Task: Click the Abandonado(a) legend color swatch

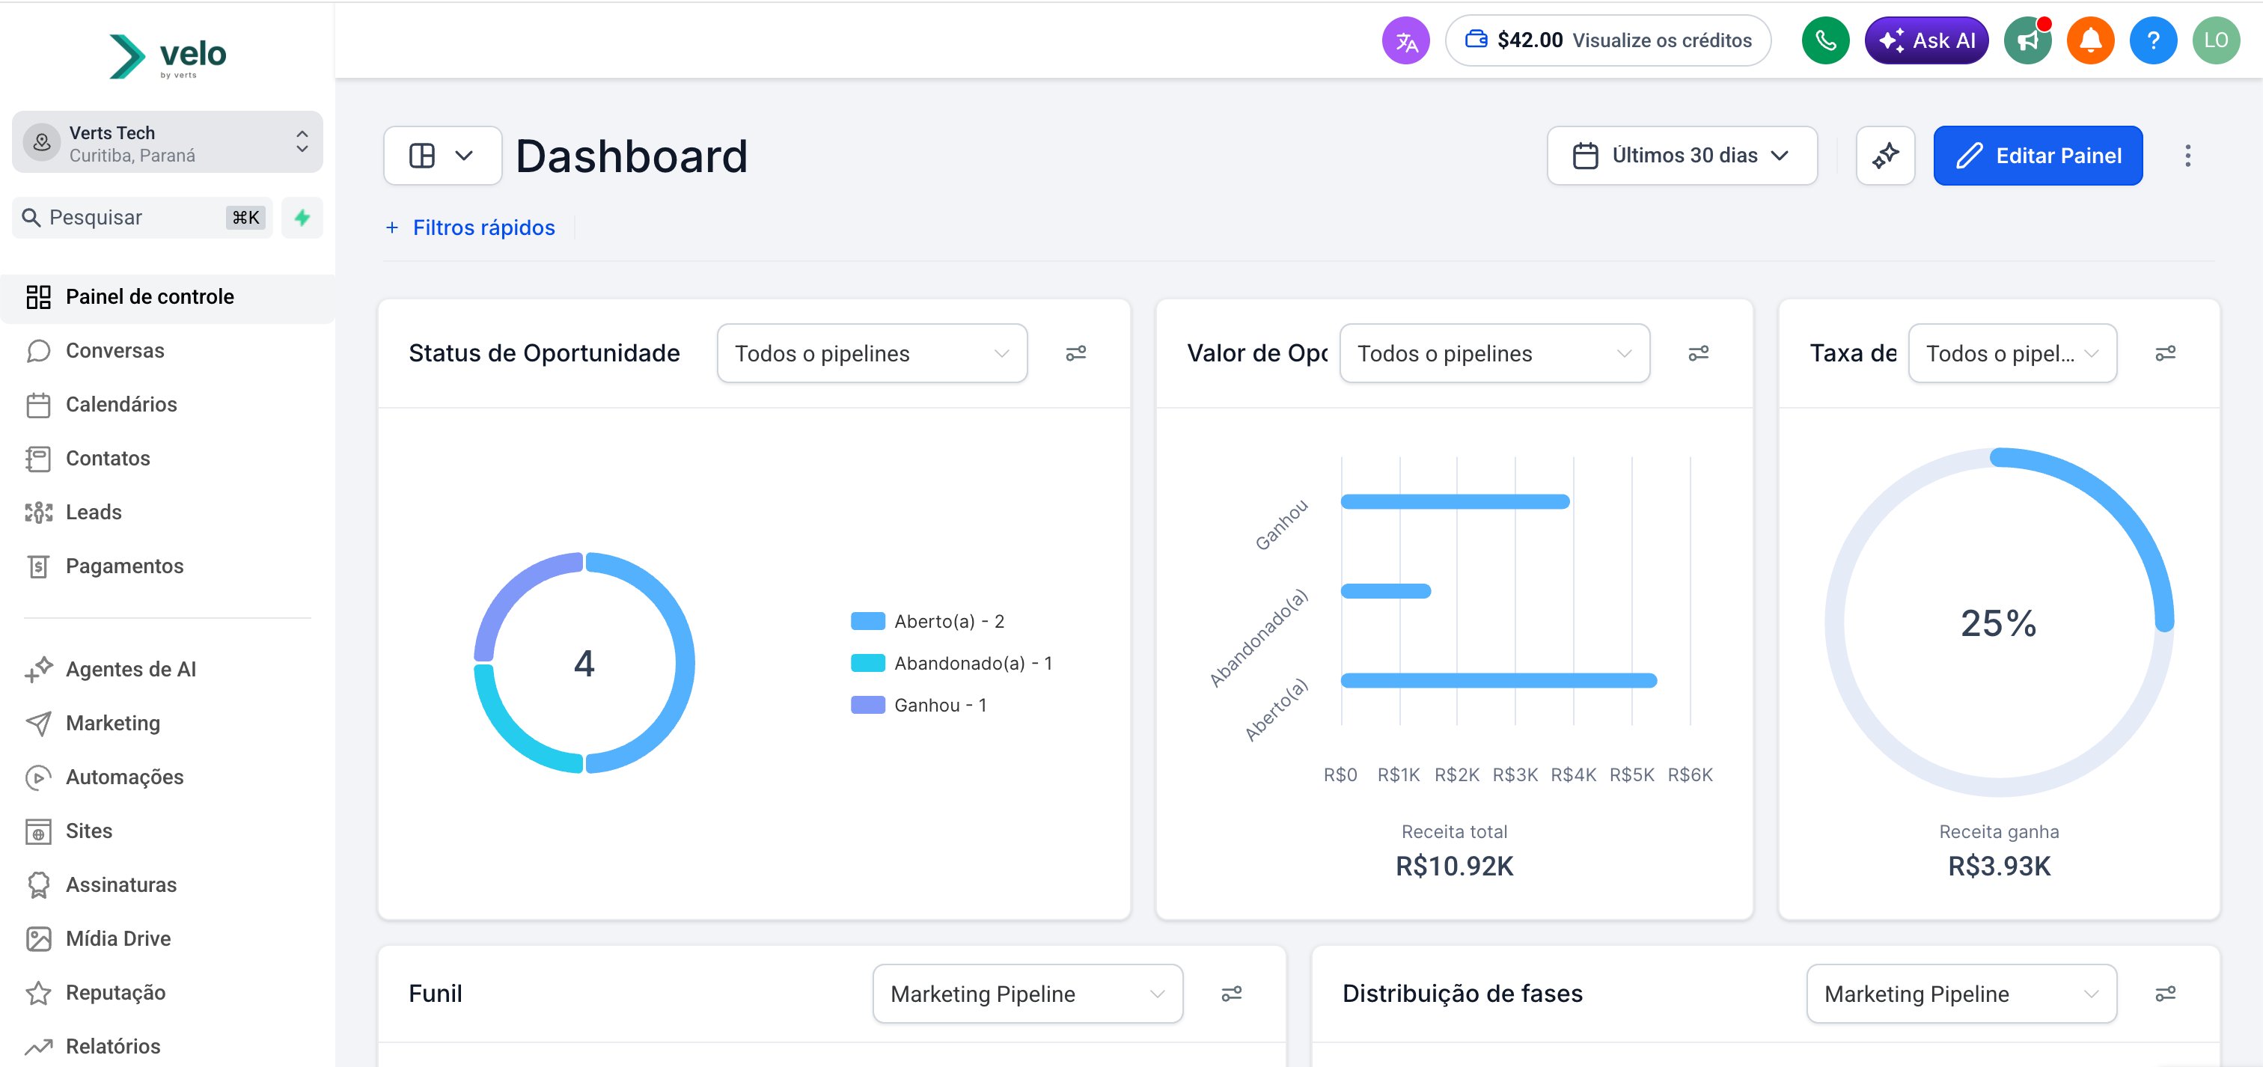Action: (x=867, y=663)
